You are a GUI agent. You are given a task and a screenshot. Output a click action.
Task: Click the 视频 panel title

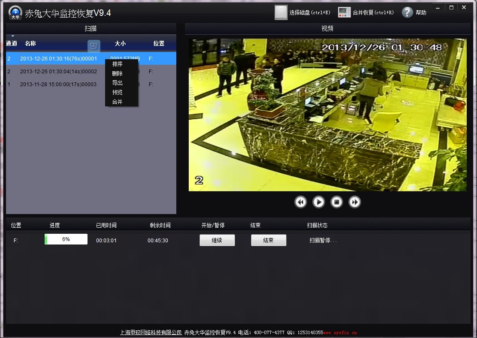tap(327, 28)
